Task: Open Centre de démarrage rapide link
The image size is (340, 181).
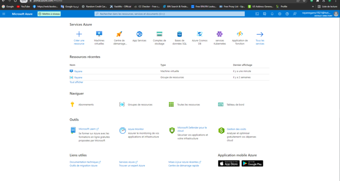Action: pos(183,165)
